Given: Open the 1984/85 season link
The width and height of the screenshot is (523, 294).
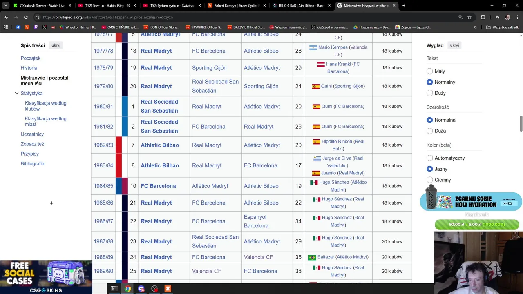Looking at the screenshot, I should (x=103, y=186).
